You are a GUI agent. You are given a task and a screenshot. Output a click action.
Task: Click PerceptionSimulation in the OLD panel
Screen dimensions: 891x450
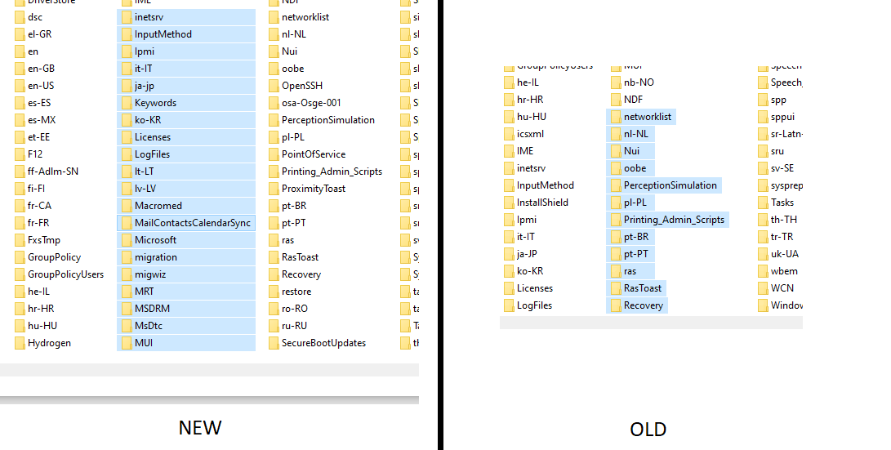(x=670, y=185)
